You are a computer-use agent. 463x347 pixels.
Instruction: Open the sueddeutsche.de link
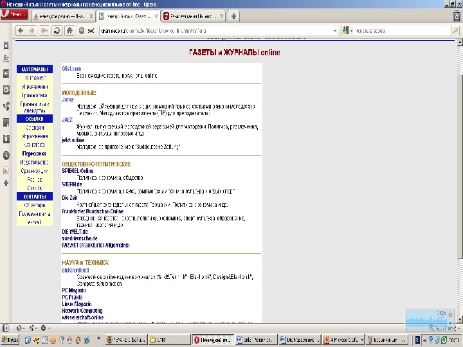pos(80,238)
